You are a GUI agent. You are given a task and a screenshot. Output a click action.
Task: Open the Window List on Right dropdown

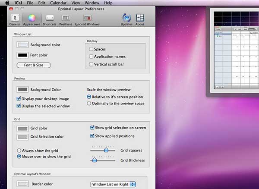(113, 184)
